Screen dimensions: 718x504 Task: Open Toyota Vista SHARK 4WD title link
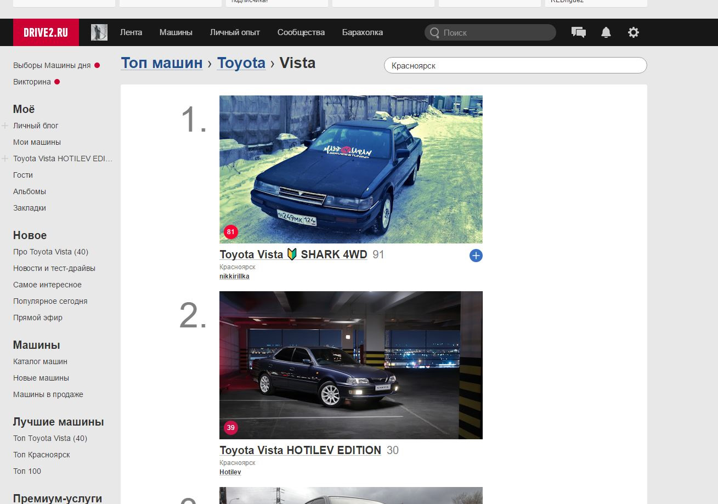293,254
